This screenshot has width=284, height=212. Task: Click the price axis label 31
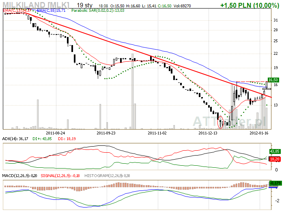tap(275, 20)
